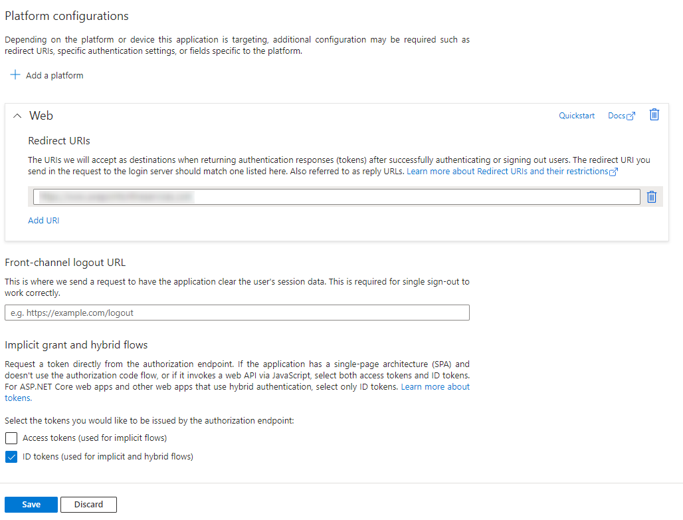Collapse the Web section using its chevron
This screenshot has width=683, height=520.
pos(18,115)
